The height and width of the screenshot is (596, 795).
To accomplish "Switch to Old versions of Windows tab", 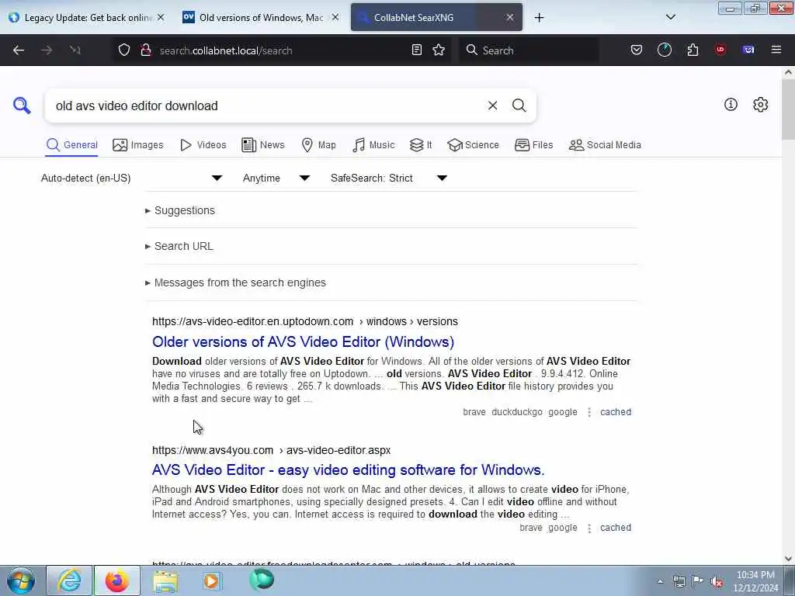I will coord(260,17).
